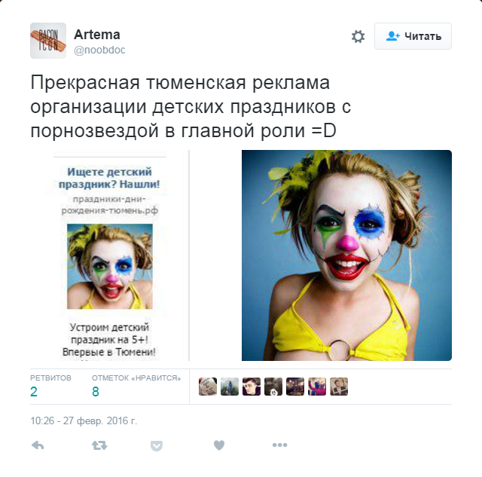
Task: Click the Читать follow button
Action: pos(413,36)
